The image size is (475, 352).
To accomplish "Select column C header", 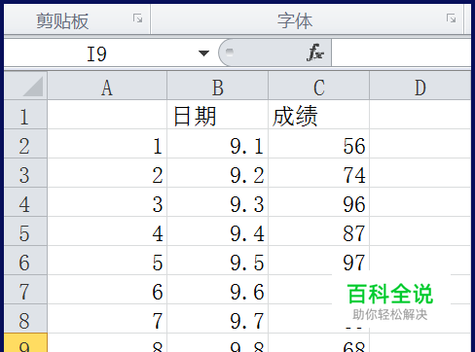I will (x=319, y=86).
